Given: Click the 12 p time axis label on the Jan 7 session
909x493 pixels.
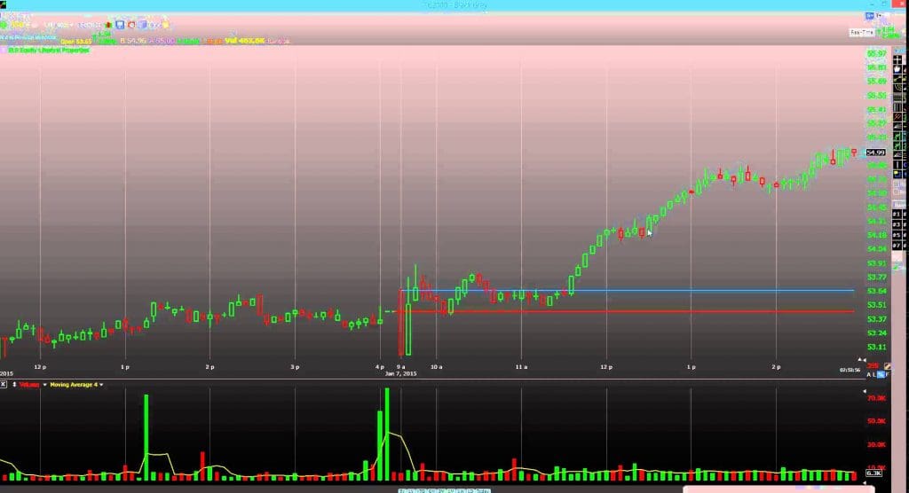Looking at the screenshot, I should [x=605, y=367].
